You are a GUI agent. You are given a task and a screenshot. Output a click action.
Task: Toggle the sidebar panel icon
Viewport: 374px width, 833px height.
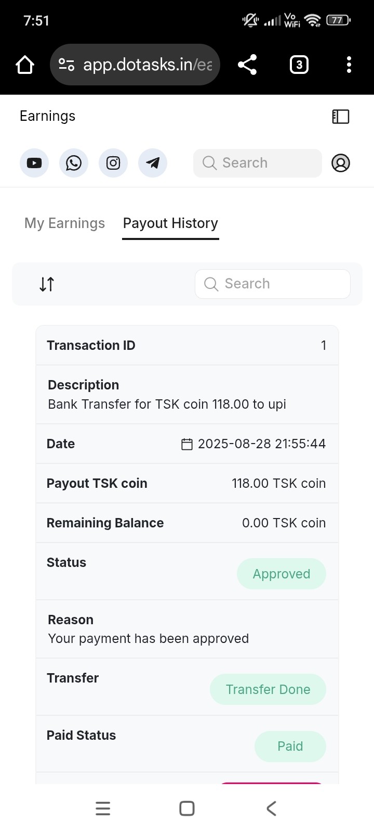(341, 116)
